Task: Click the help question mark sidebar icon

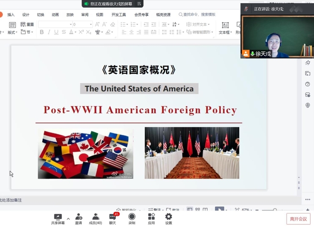Action: point(308,84)
